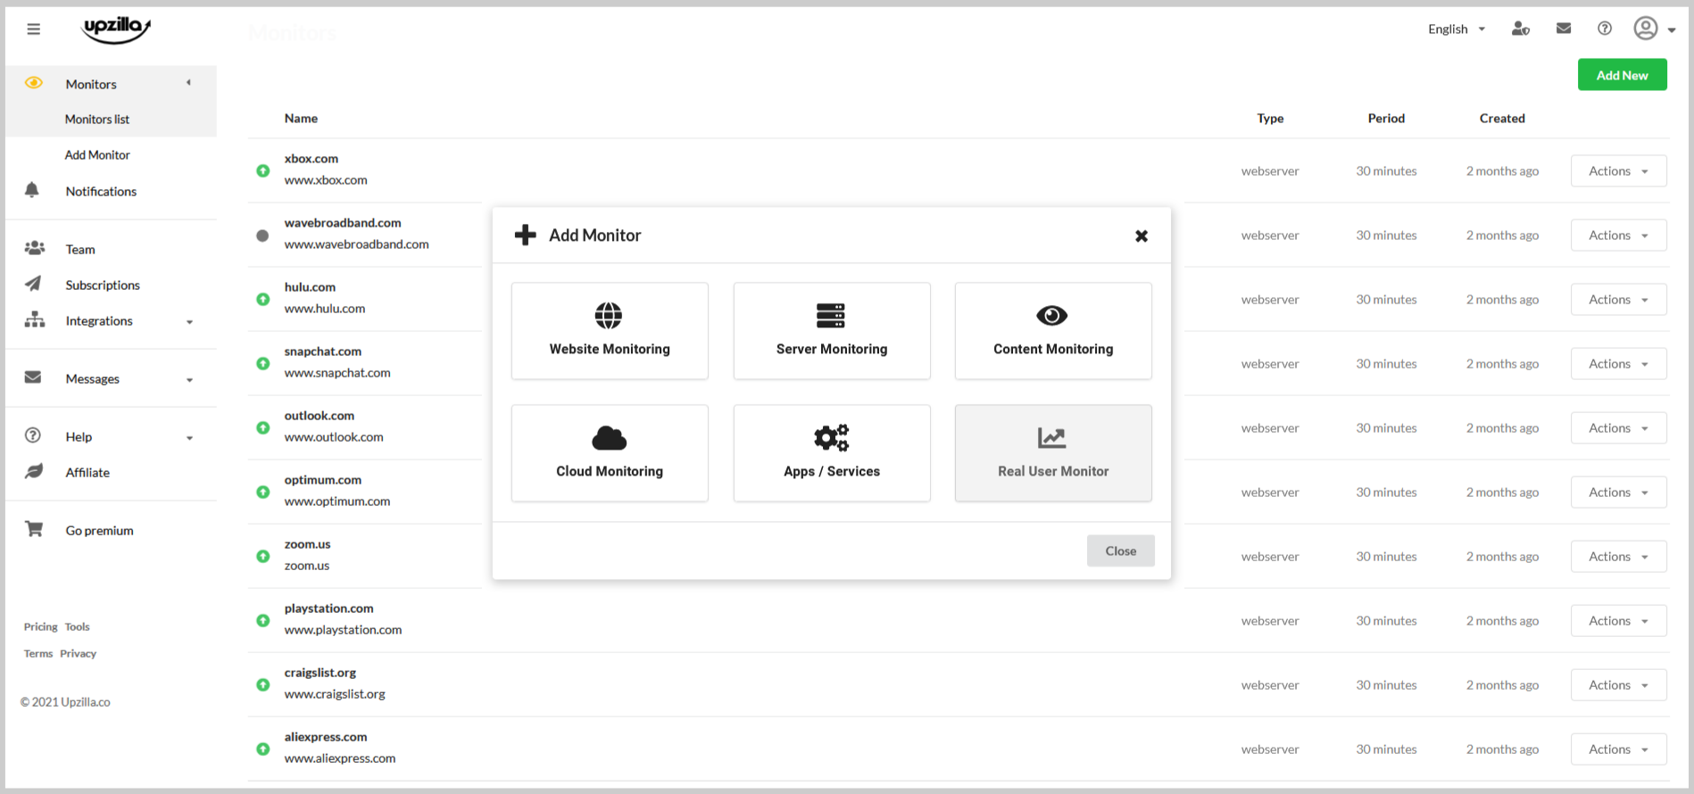The width and height of the screenshot is (1694, 794).
Task: Open the account avatar menu
Action: tap(1654, 29)
